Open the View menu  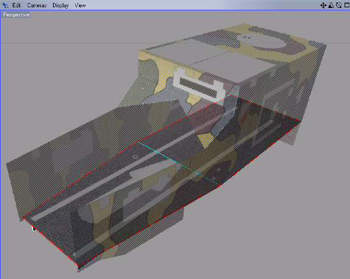point(80,5)
